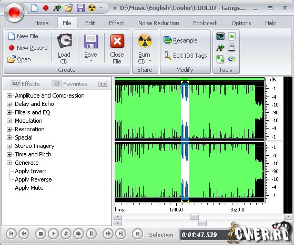Open the Edit ribbon tab

[90, 23]
